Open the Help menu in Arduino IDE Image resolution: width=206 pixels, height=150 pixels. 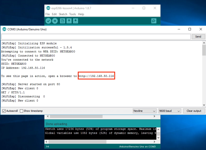[x=81, y=14]
